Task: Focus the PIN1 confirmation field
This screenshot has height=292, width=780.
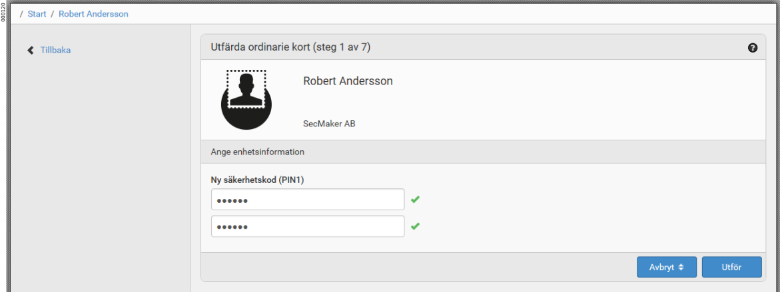Action: point(307,226)
